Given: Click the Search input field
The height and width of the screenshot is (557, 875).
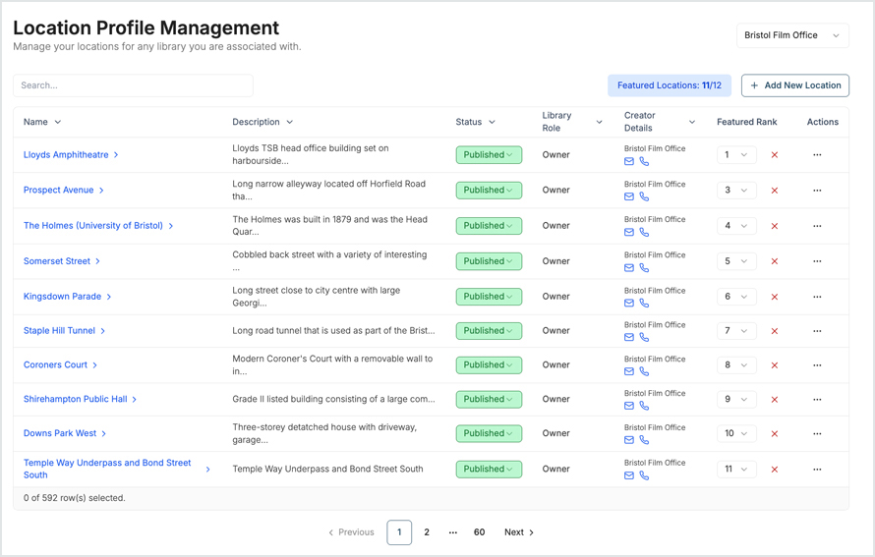Looking at the screenshot, I should 133,85.
